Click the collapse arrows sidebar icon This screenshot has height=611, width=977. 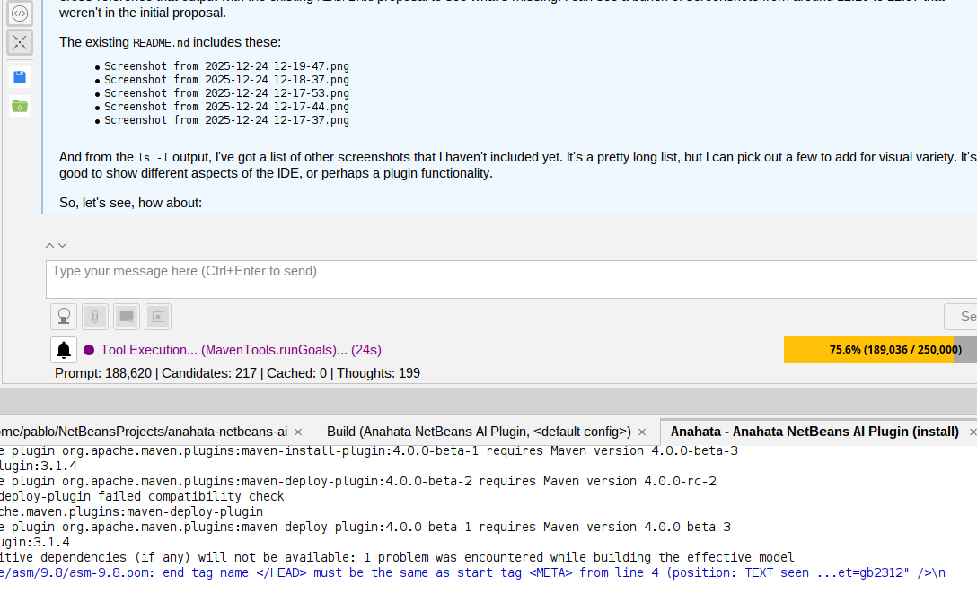[20, 42]
